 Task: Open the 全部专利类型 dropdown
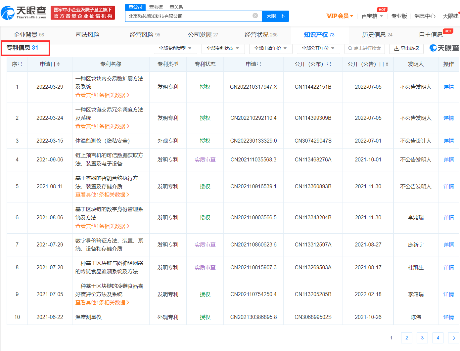click(175, 48)
